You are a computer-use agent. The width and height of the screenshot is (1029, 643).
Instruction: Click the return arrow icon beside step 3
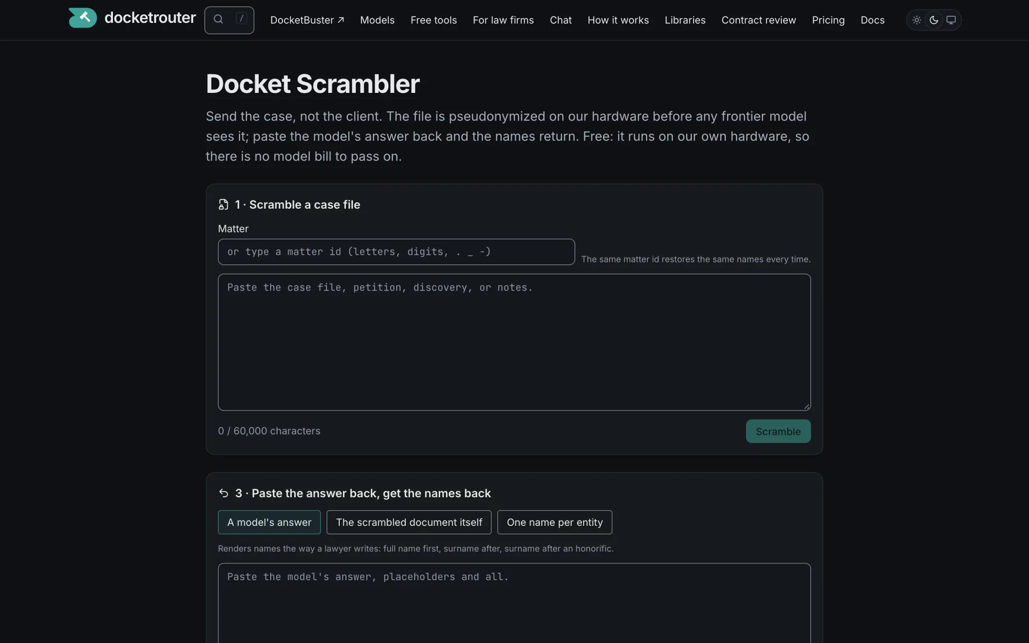223,493
